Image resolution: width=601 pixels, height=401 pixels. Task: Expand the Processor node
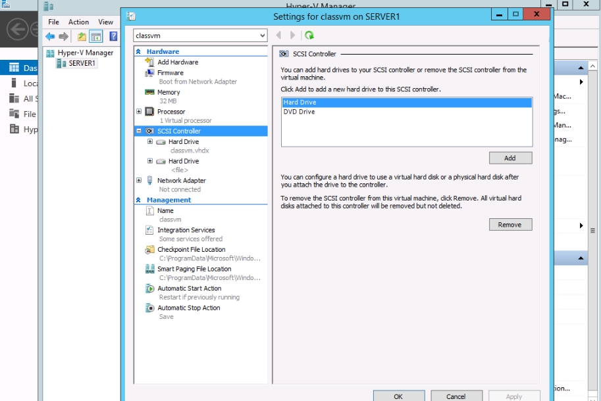(139, 111)
